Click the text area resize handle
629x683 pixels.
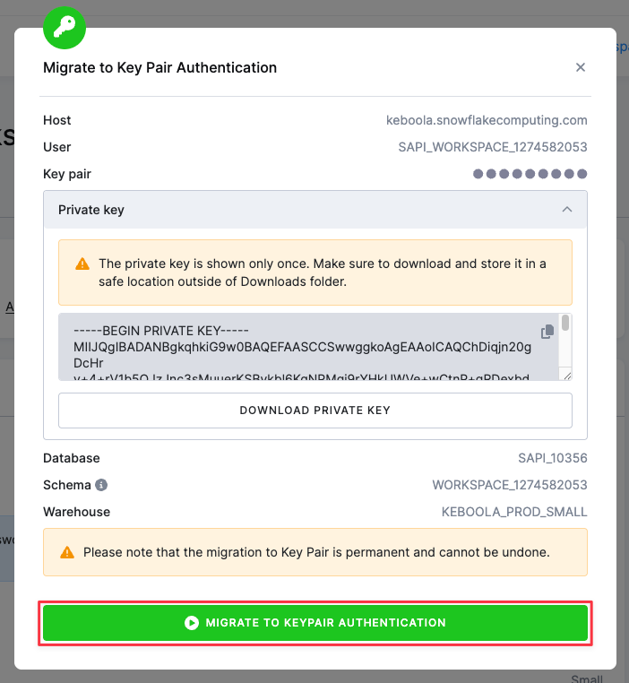(x=566, y=376)
